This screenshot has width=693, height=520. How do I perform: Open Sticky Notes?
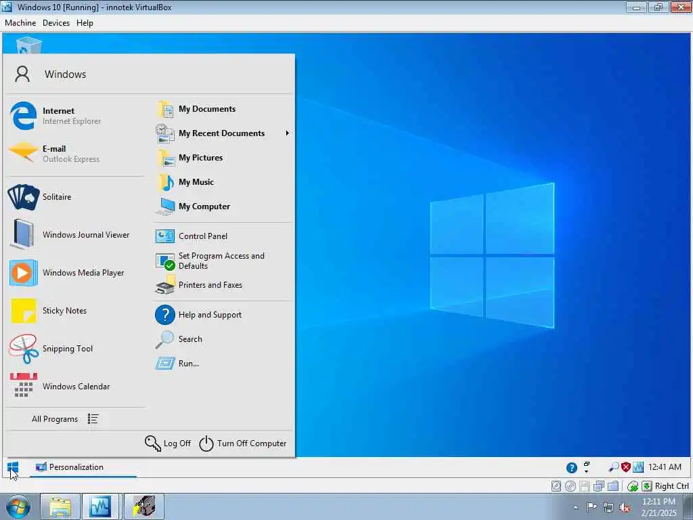click(75, 311)
